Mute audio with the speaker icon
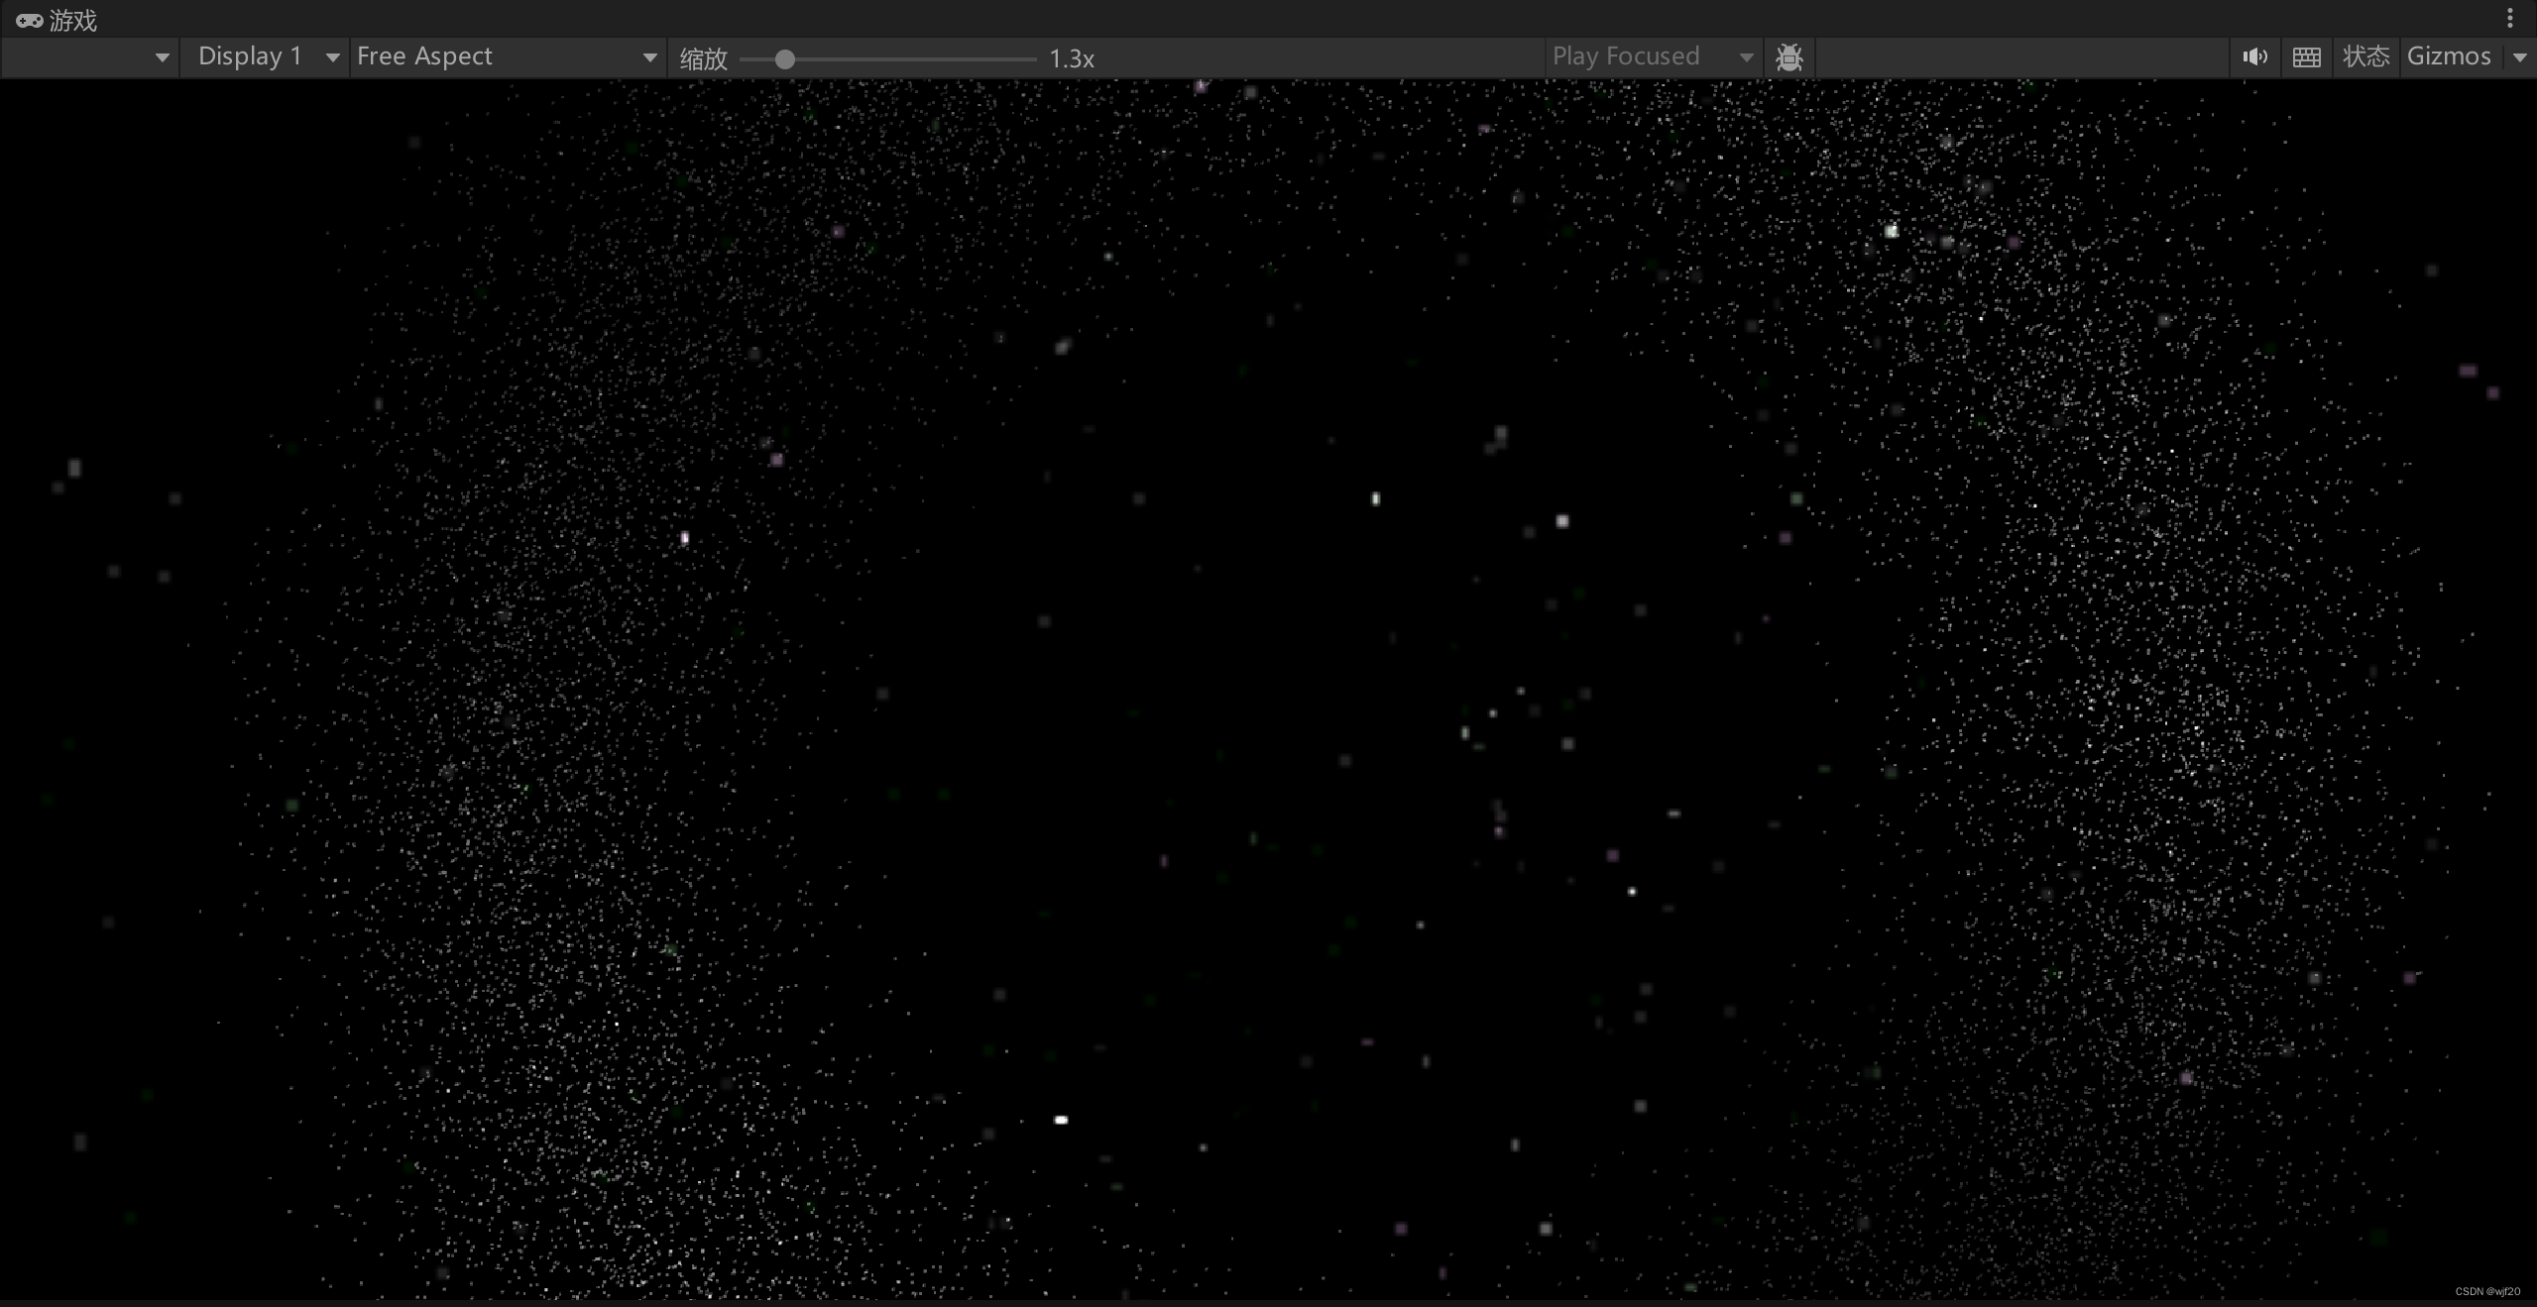Image resolution: width=2537 pixels, height=1307 pixels. [2254, 56]
